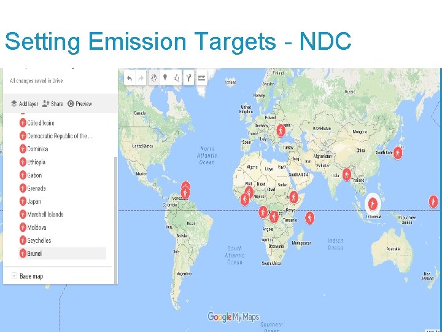Pick the Measure distances ruler tool
The height and width of the screenshot is (332, 442).
tap(201, 78)
